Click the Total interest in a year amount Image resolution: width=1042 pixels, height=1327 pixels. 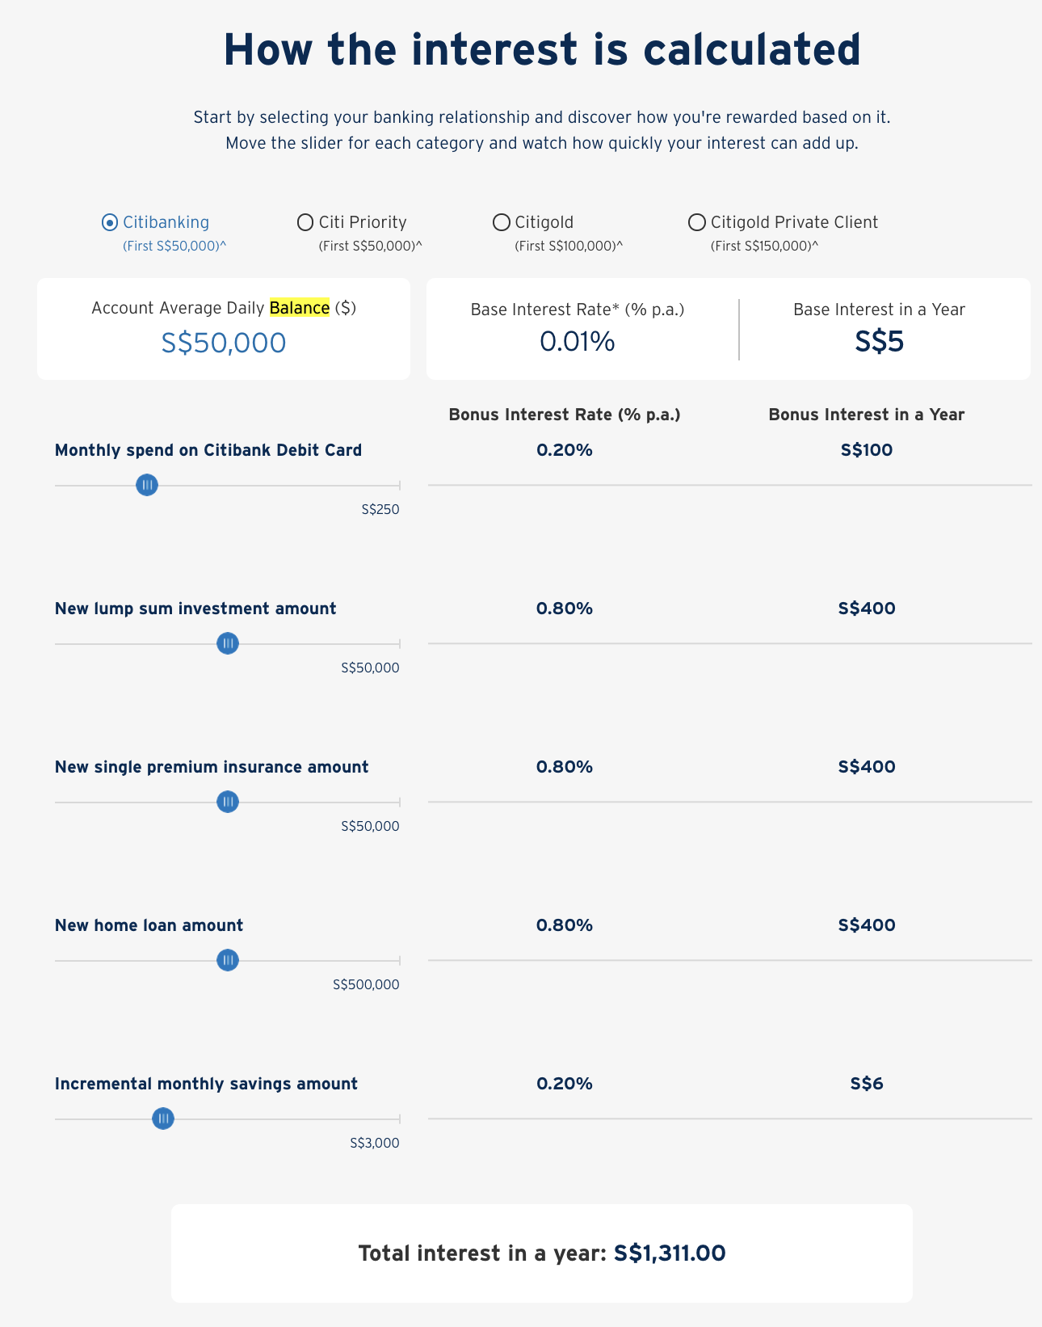670,1253
